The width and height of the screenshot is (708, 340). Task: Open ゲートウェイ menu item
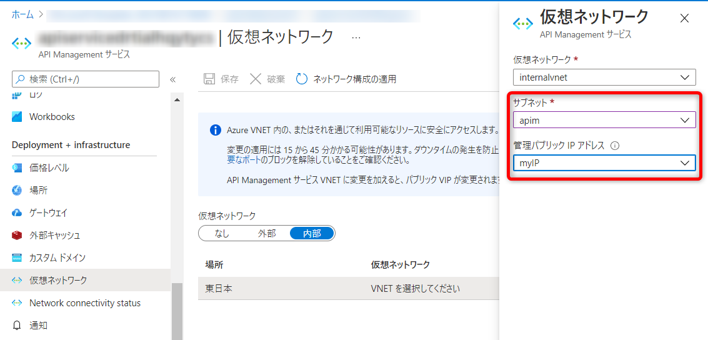(x=48, y=212)
